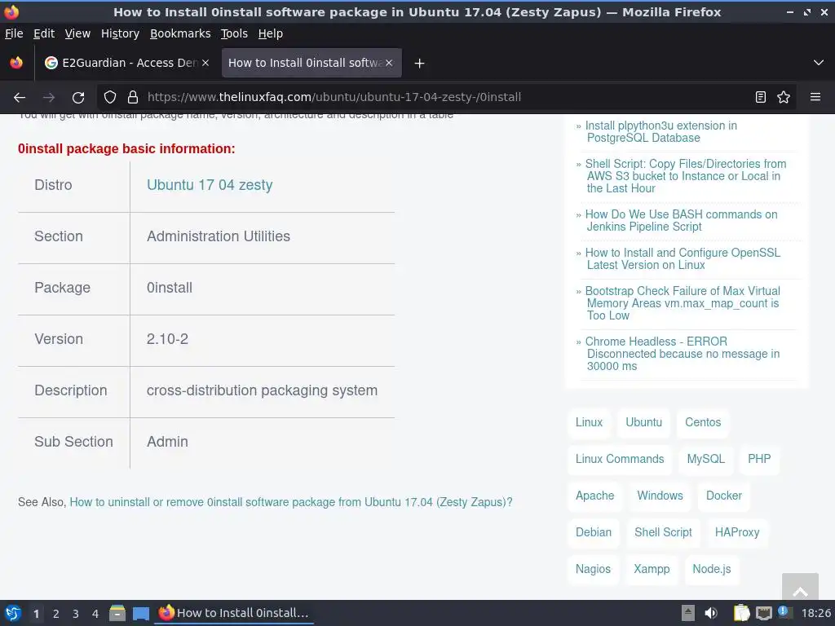Focus the Firefox window taskbar button
835x626 pixels.
(234, 613)
